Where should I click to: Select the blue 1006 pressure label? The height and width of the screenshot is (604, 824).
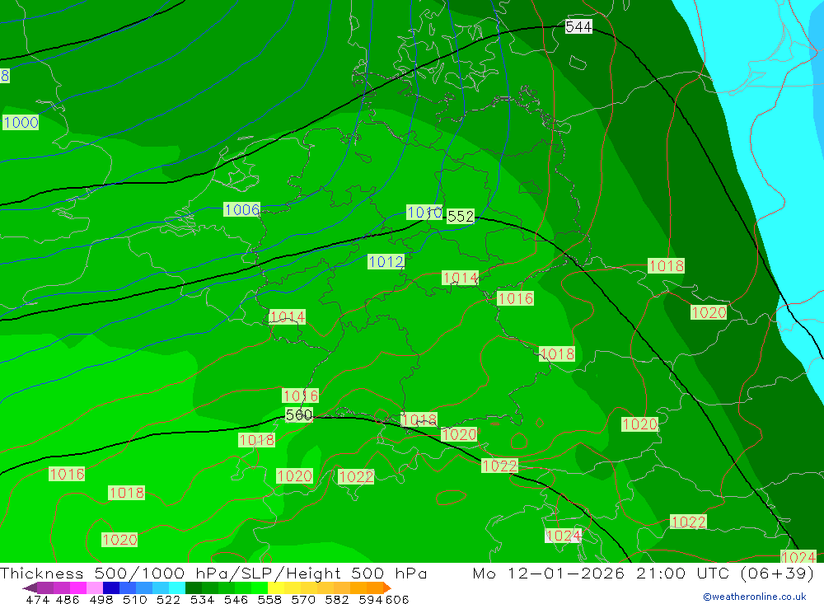point(241,210)
